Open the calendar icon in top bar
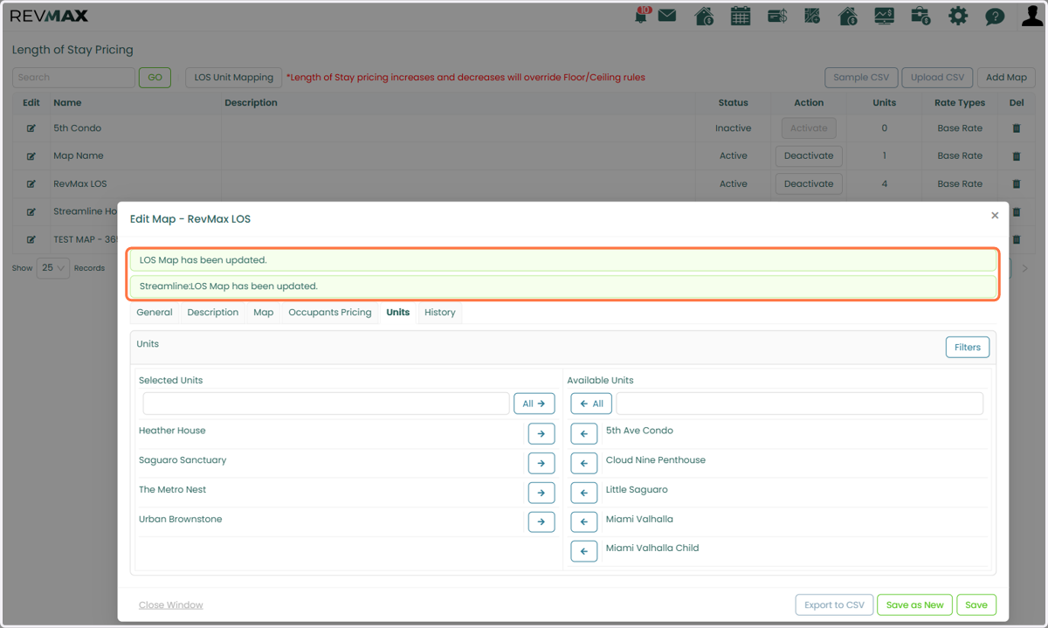Screen dimensions: 1048x628 click(741, 16)
